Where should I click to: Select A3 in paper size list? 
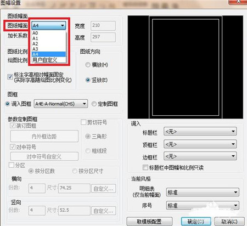click(x=49, y=49)
